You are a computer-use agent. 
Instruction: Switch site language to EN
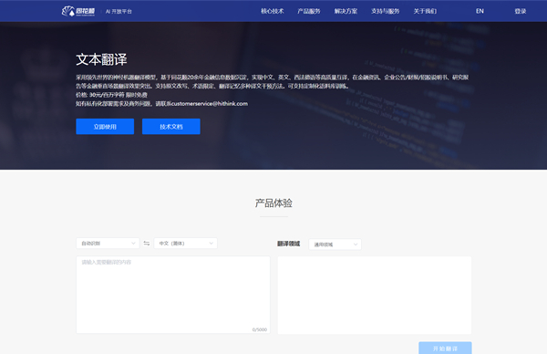click(x=480, y=11)
